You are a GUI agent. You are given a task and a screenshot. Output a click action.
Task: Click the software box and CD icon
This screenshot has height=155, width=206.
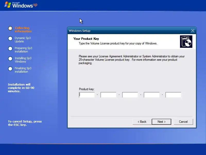(x=186, y=42)
